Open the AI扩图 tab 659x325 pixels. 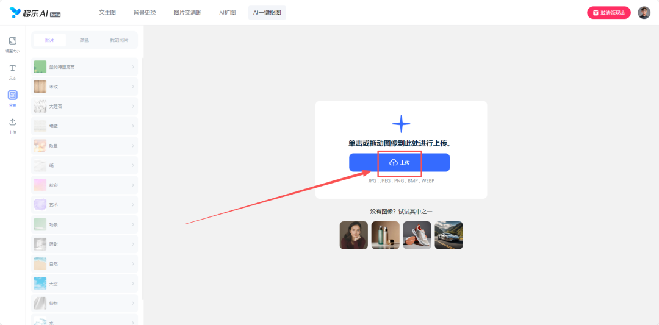tap(228, 13)
